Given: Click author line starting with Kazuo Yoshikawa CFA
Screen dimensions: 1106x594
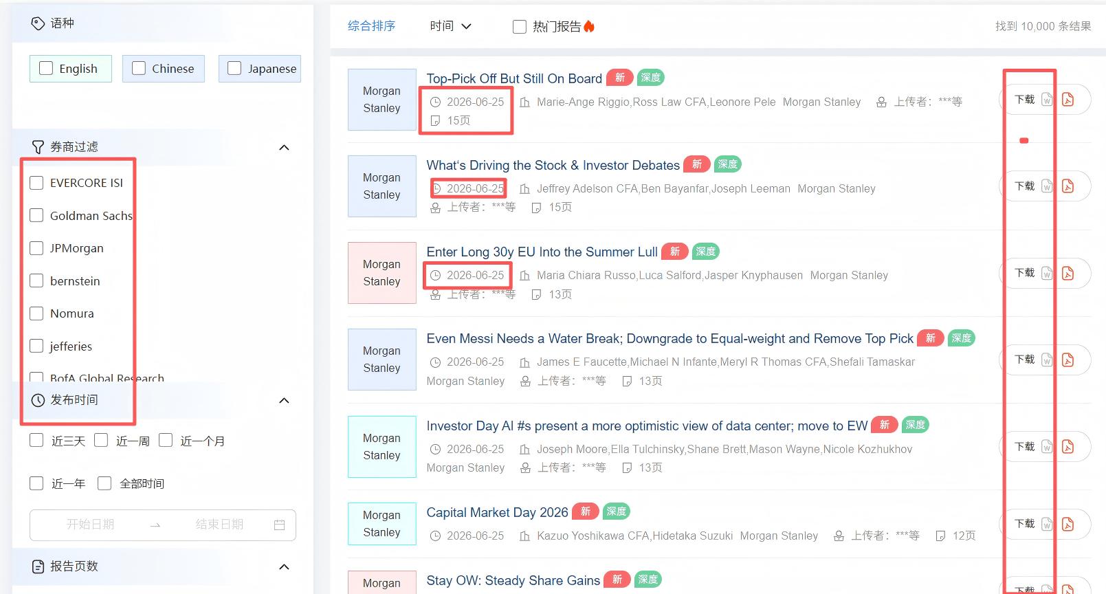Looking at the screenshot, I should coord(634,536).
